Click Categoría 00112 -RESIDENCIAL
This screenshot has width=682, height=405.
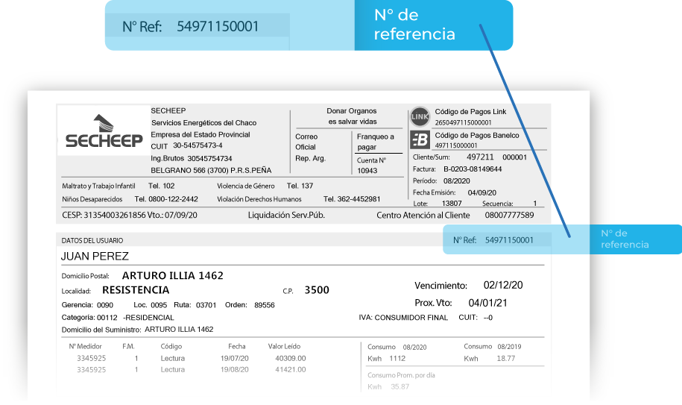click(x=118, y=318)
